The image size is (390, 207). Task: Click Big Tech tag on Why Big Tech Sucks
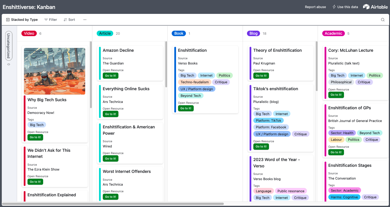click(x=37, y=125)
